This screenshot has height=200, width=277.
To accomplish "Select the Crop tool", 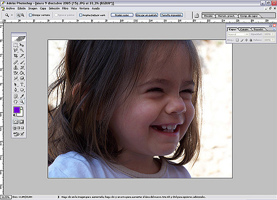I will 16,55.
